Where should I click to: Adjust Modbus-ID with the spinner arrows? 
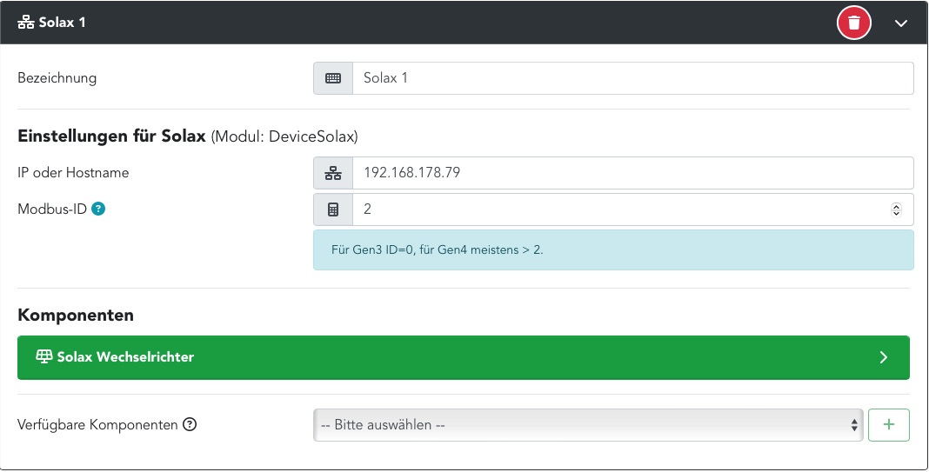pos(896,209)
